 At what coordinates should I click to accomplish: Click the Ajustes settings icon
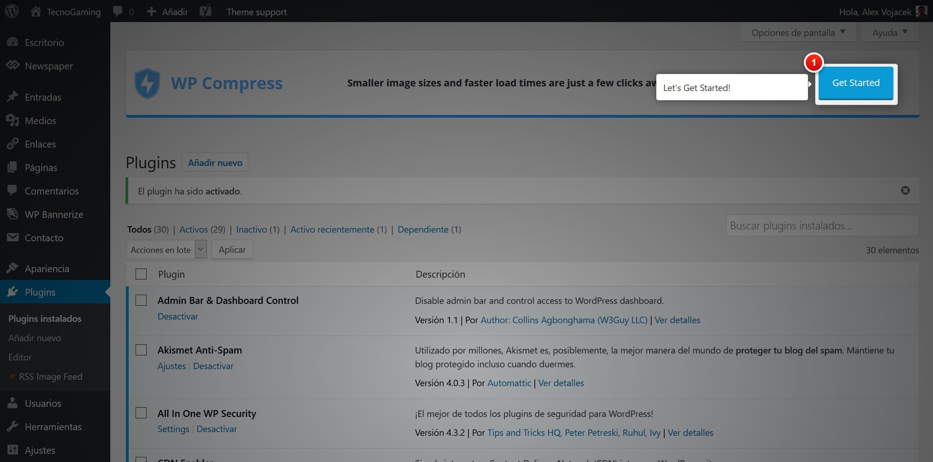click(12, 450)
